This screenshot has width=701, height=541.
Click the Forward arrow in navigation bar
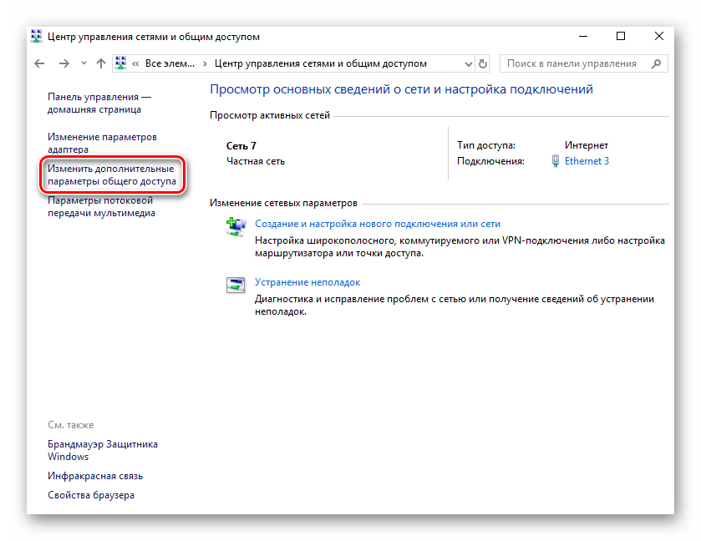63,63
